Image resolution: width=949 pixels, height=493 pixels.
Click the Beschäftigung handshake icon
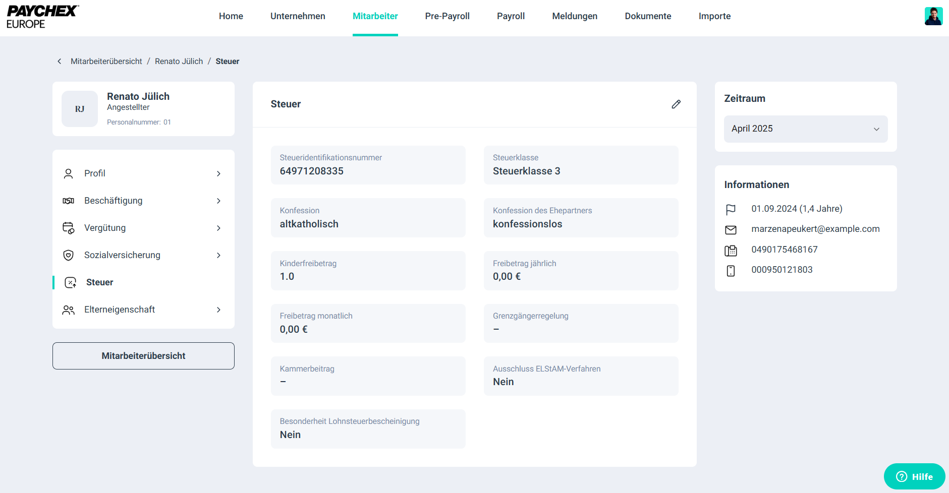[69, 201]
